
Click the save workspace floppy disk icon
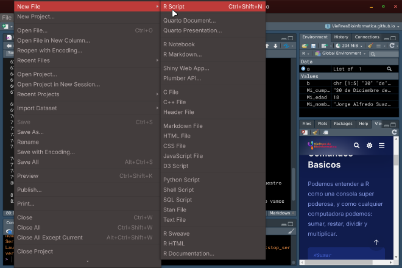point(312,46)
